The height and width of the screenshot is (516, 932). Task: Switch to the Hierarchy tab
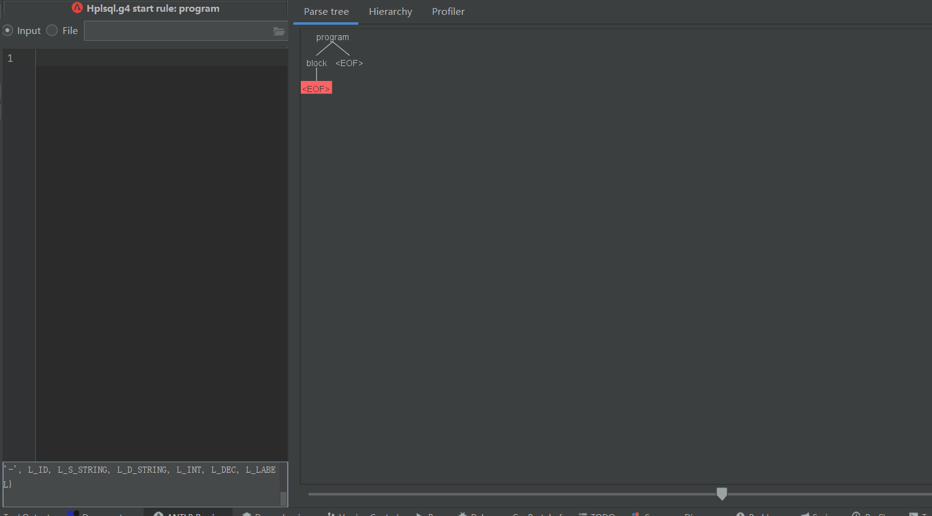coord(390,11)
